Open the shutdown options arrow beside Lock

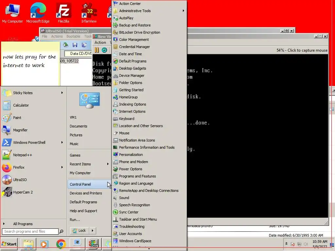[93, 230]
